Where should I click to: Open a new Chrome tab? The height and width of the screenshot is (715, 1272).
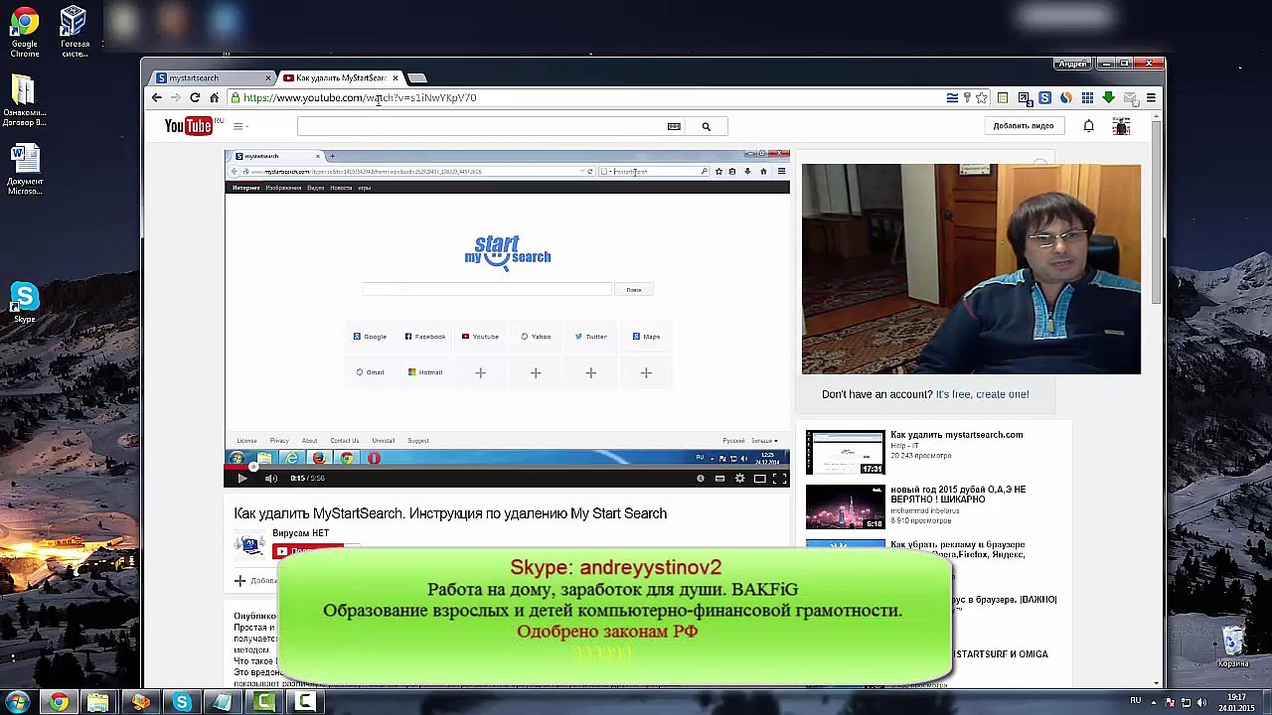417,77
